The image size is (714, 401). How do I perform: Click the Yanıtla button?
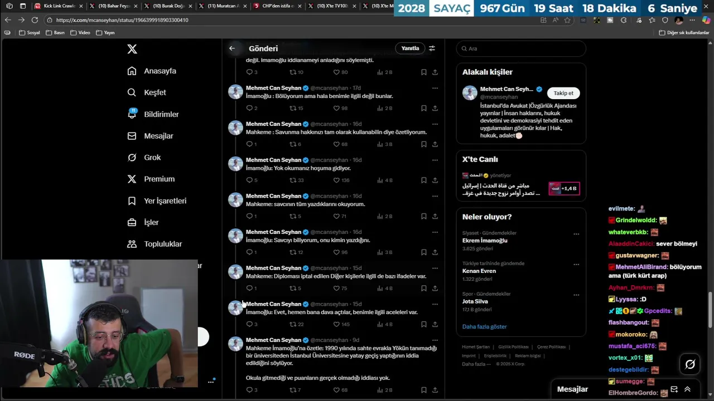click(410, 48)
